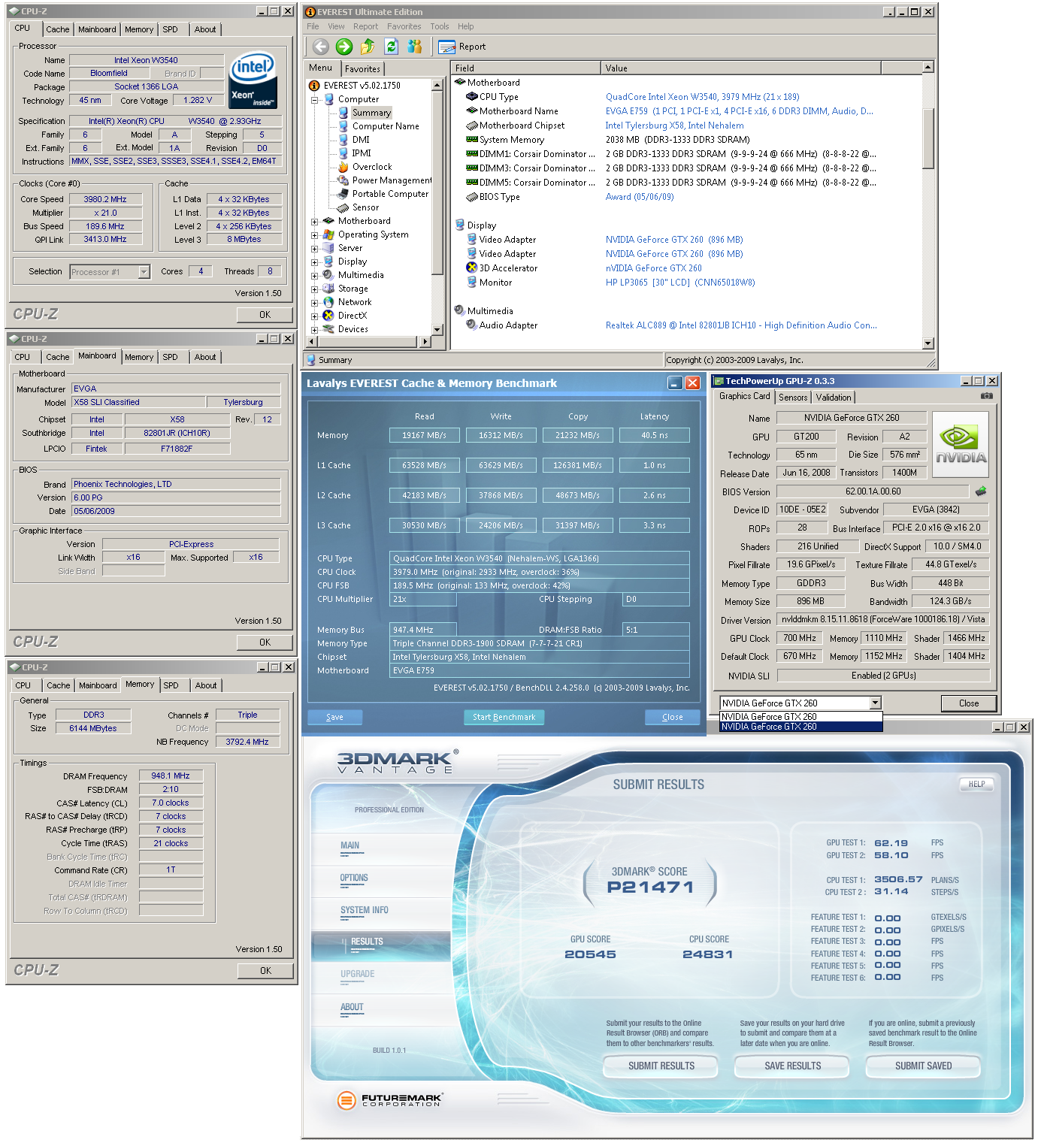Image resolution: width=1038 pixels, height=1143 pixels.
Task: Click the CPU Type chip icon in EVEREST list
Action: pos(472,97)
